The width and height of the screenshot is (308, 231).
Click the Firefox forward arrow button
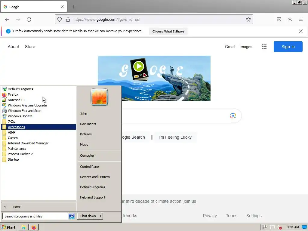tap(18, 19)
